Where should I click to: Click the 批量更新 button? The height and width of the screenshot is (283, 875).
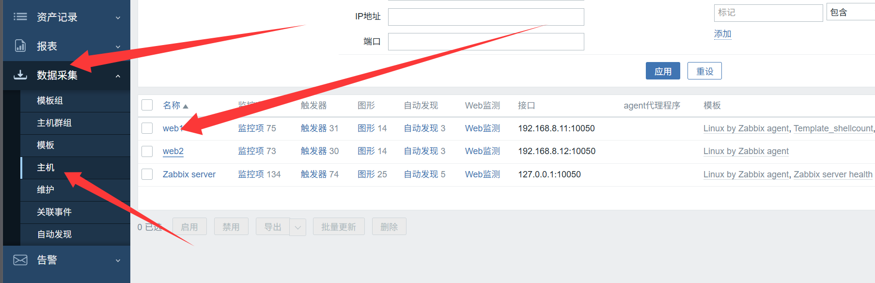[x=339, y=227]
